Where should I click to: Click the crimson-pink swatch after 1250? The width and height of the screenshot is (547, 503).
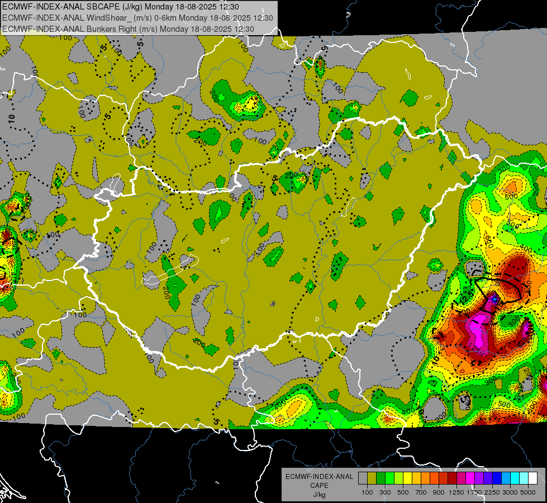pyautogui.click(x=461, y=478)
